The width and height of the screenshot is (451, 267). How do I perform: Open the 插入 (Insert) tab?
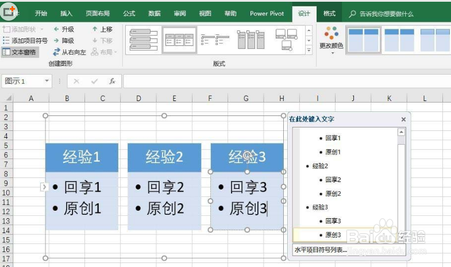(x=66, y=14)
